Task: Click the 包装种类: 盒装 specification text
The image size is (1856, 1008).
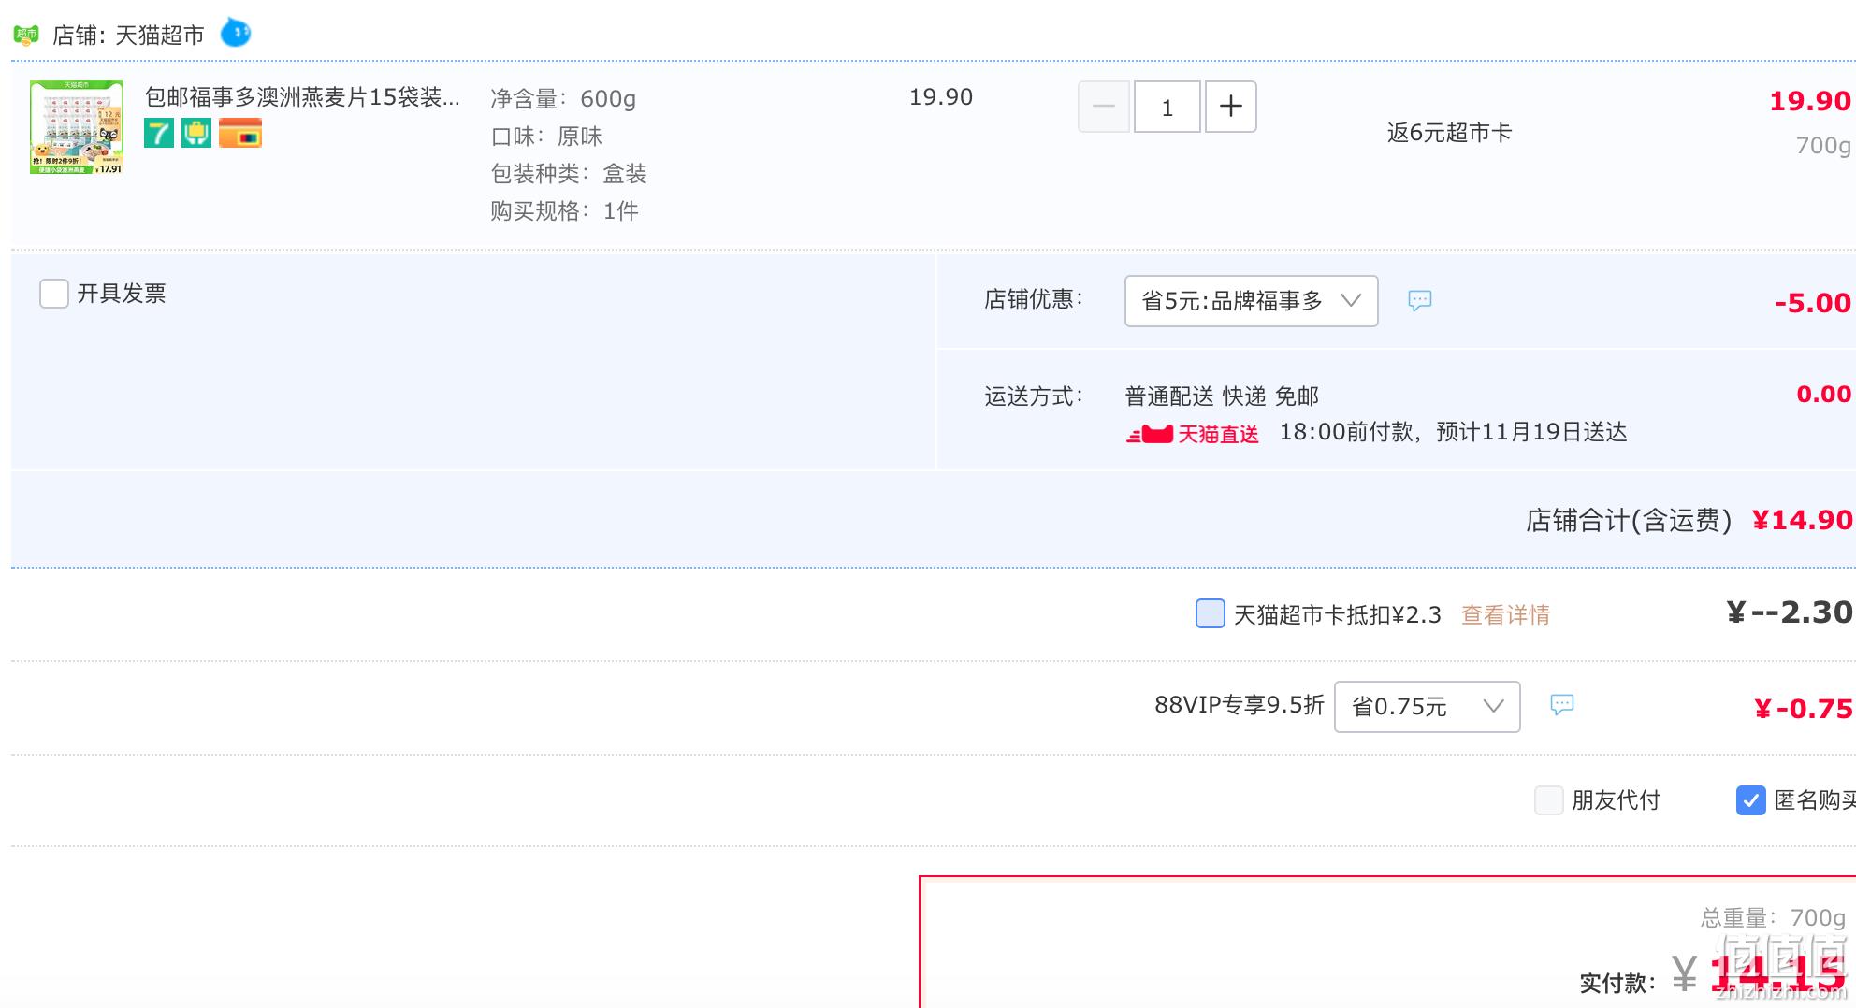Action: click(569, 174)
